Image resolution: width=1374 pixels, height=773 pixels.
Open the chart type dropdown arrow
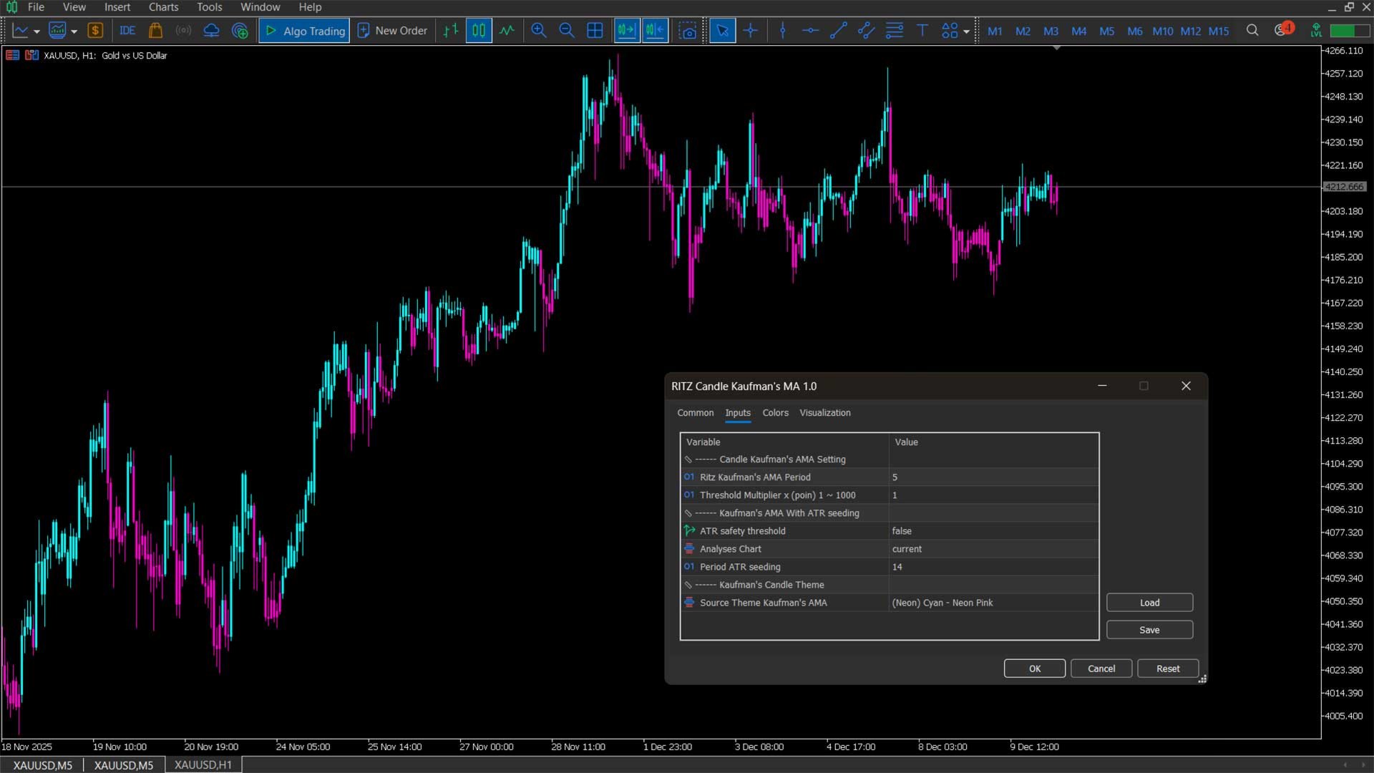click(x=36, y=31)
